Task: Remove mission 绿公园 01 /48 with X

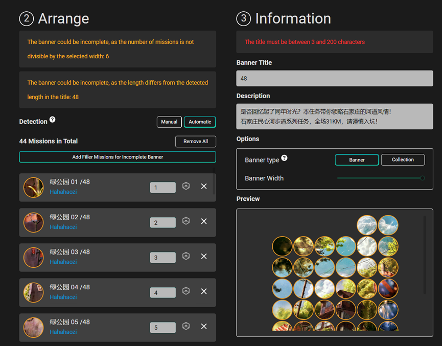Action: coord(204,187)
